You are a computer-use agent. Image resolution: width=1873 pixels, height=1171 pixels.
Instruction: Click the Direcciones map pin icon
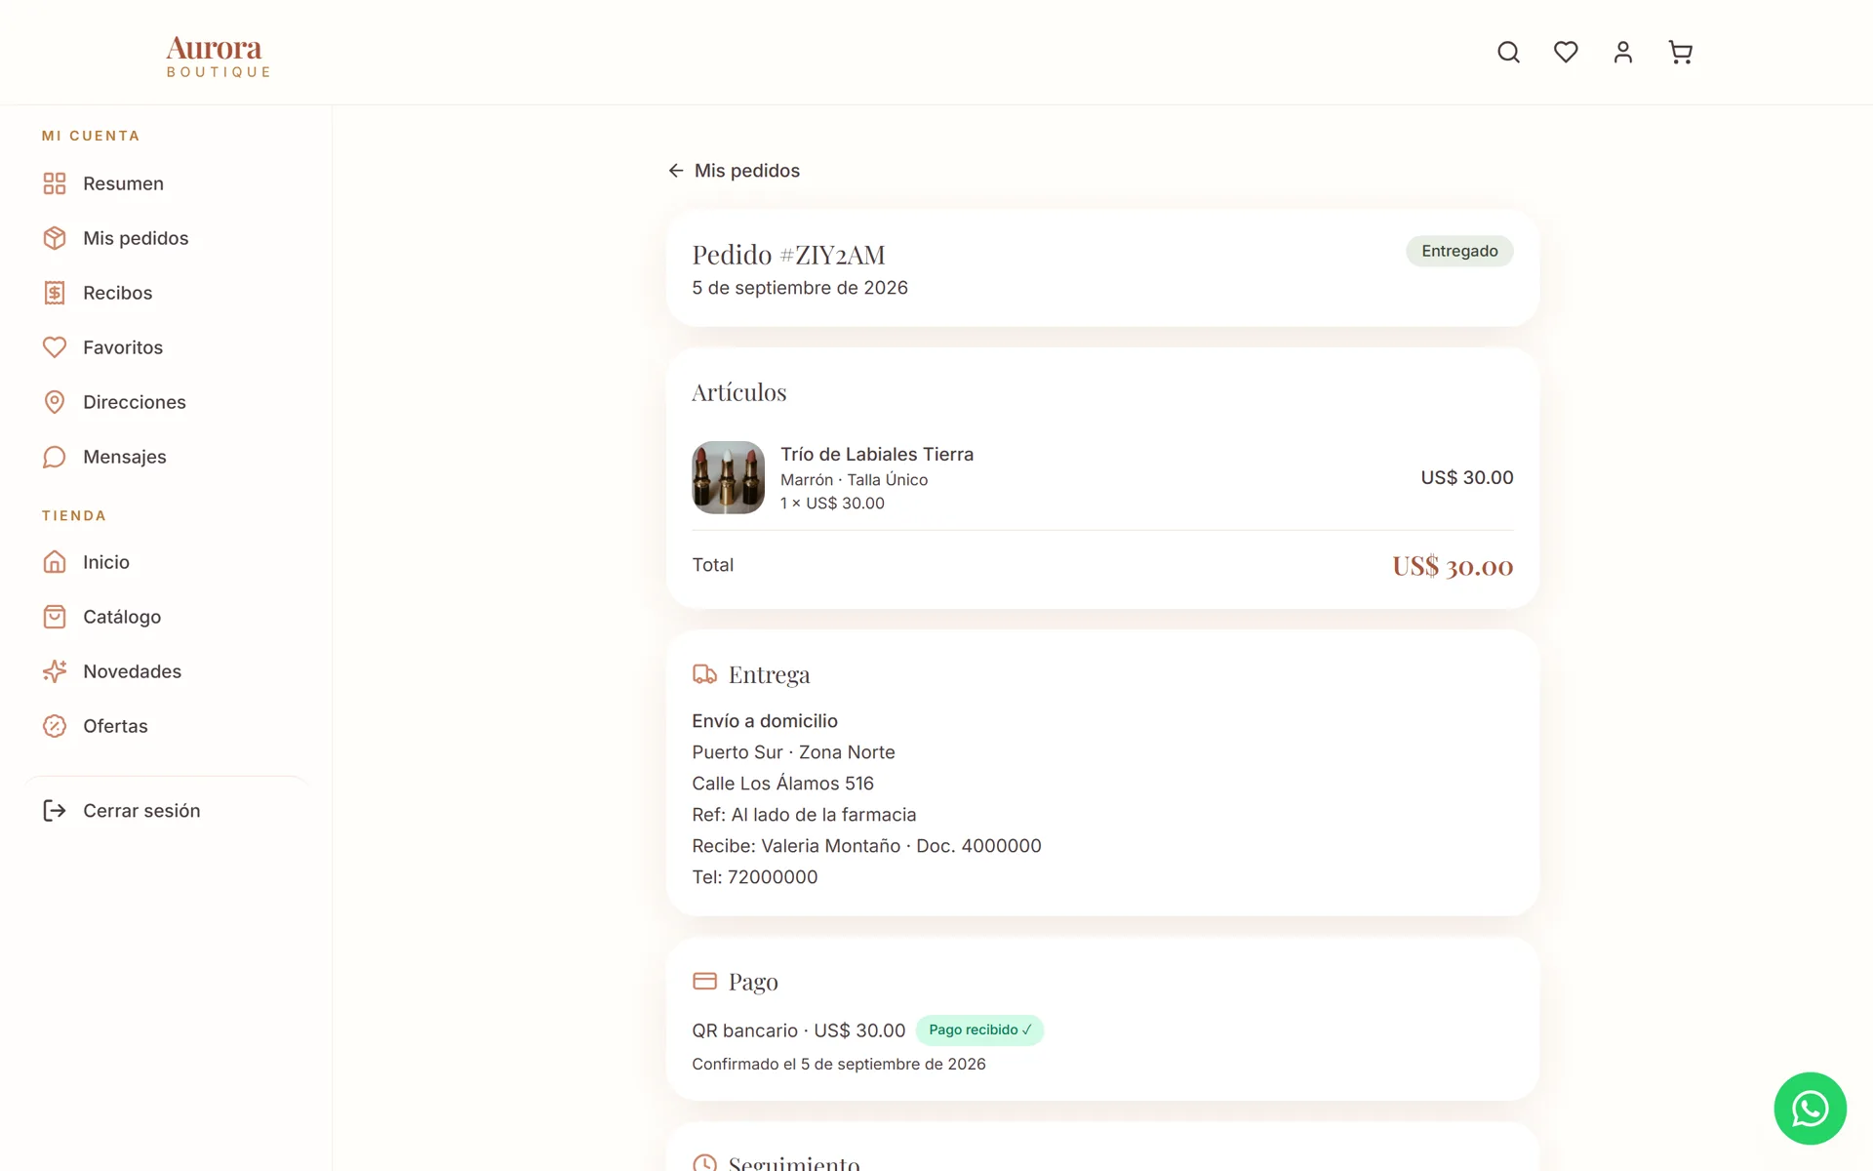[x=55, y=402]
